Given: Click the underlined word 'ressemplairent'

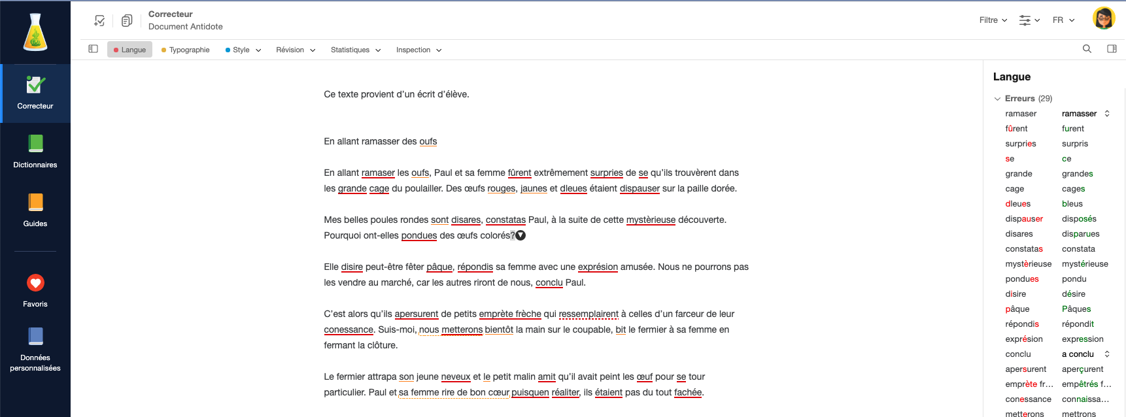Looking at the screenshot, I should coord(589,314).
